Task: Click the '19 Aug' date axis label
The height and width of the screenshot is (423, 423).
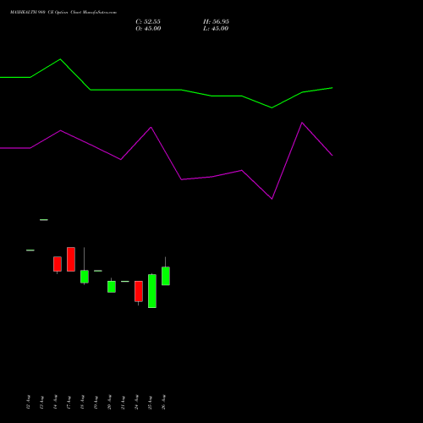Action: tap(96, 402)
